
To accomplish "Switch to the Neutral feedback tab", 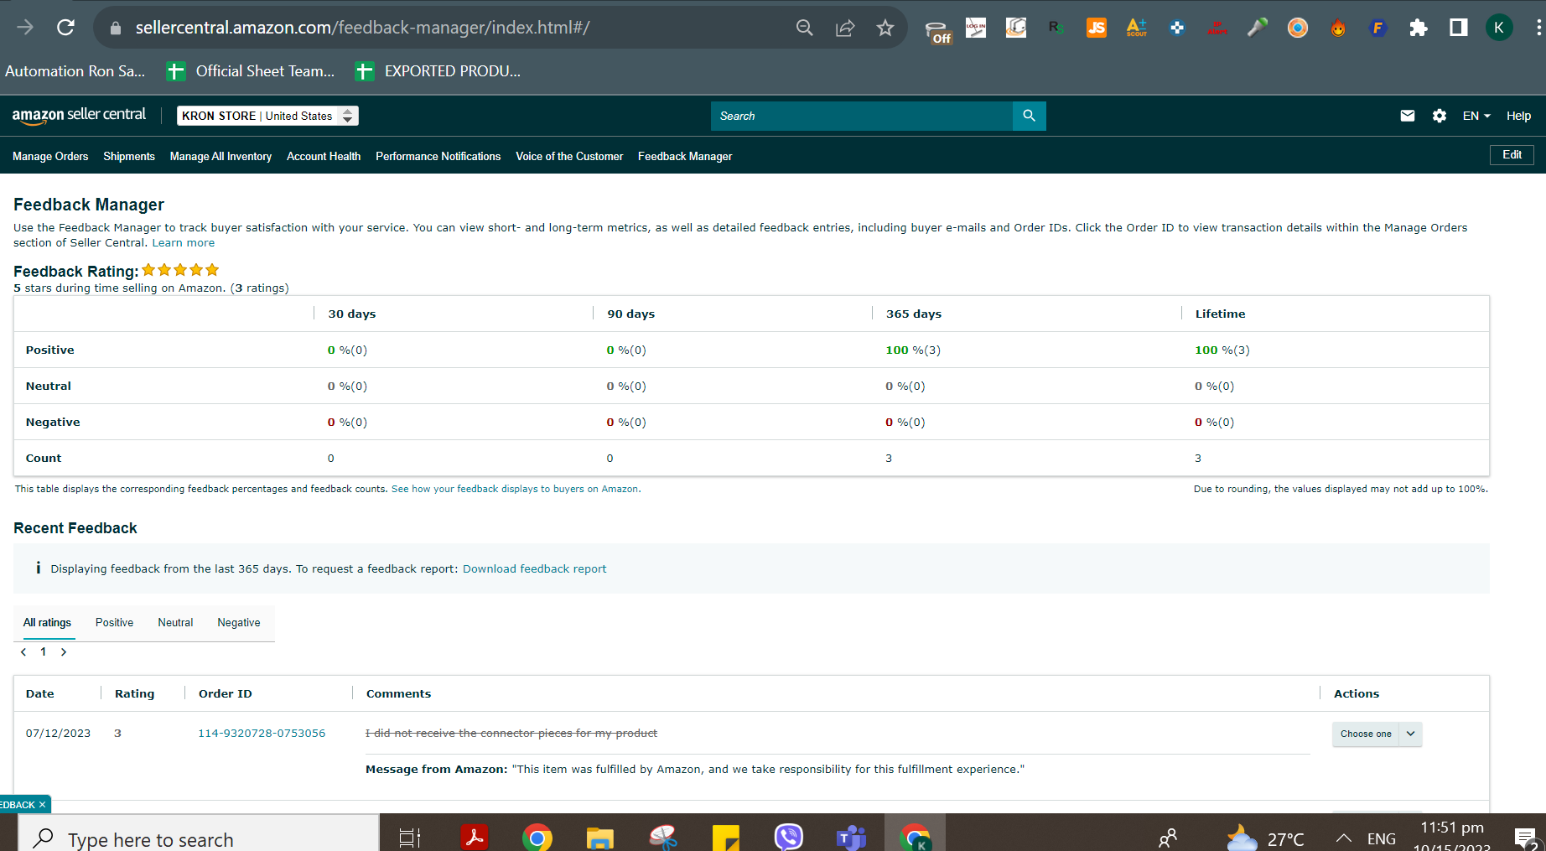I will click(x=175, y=622).
